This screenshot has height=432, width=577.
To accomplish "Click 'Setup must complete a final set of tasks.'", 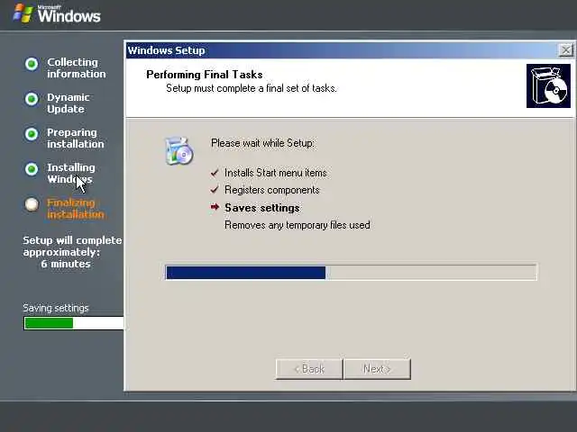I will click(x=252, y=88).
